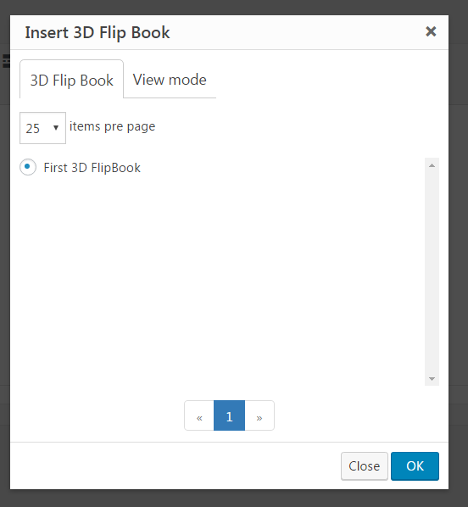Confirm with the OK button
Viewport: 468px width, 507px height.
415,466
